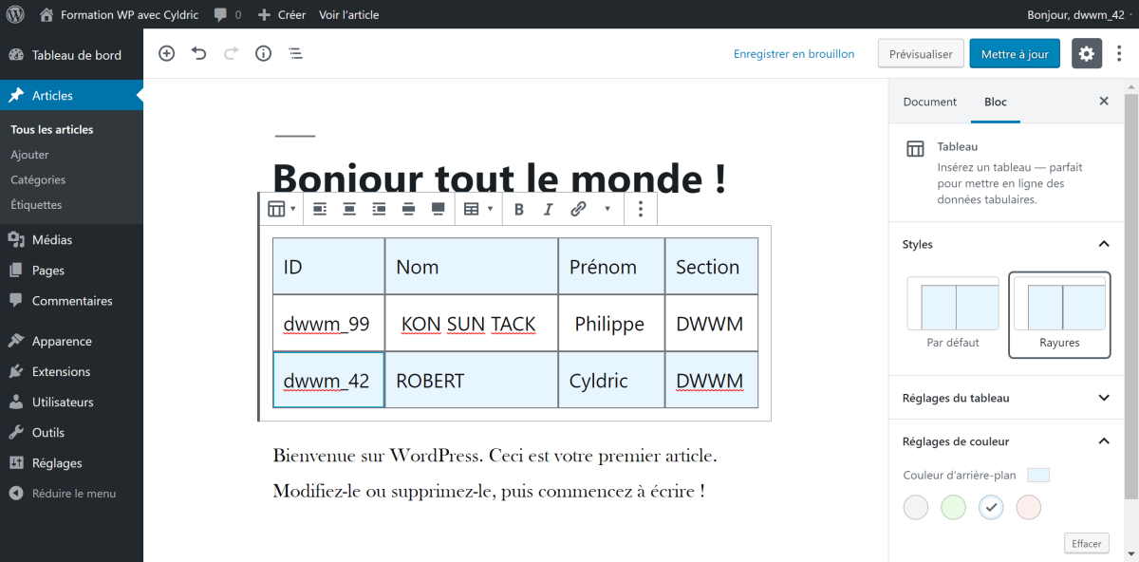Screen dimensions: 1139x562
Task: Collapse the 'Styles' panel
Action: 1006,245
